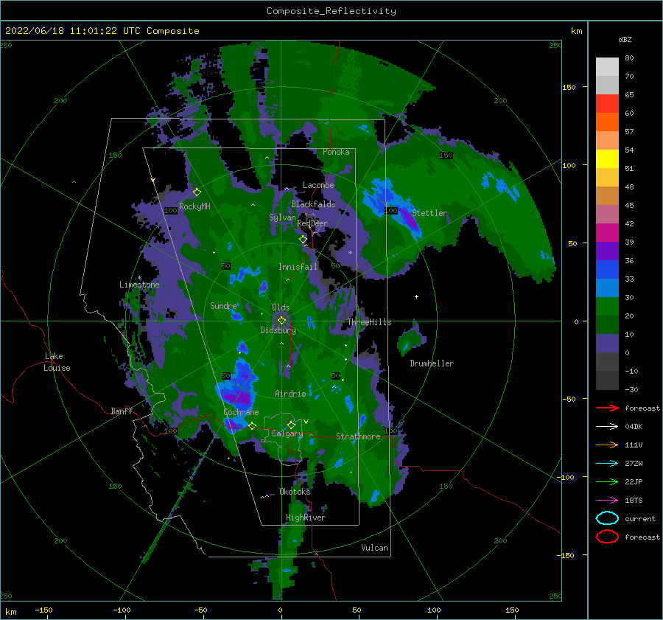Click the -150 tick on bottom axis
The width and height of the screenshot is (663, 620).
(43, 610)
